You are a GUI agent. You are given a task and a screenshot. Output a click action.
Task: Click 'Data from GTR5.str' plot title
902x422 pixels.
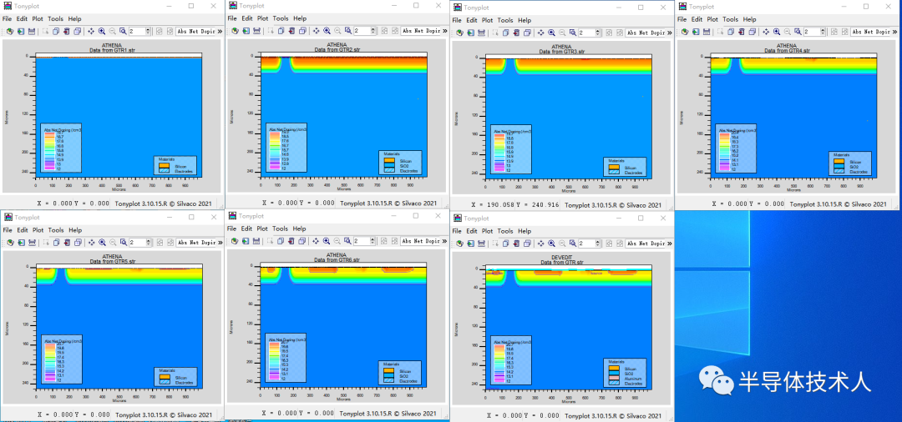[112, 262]
